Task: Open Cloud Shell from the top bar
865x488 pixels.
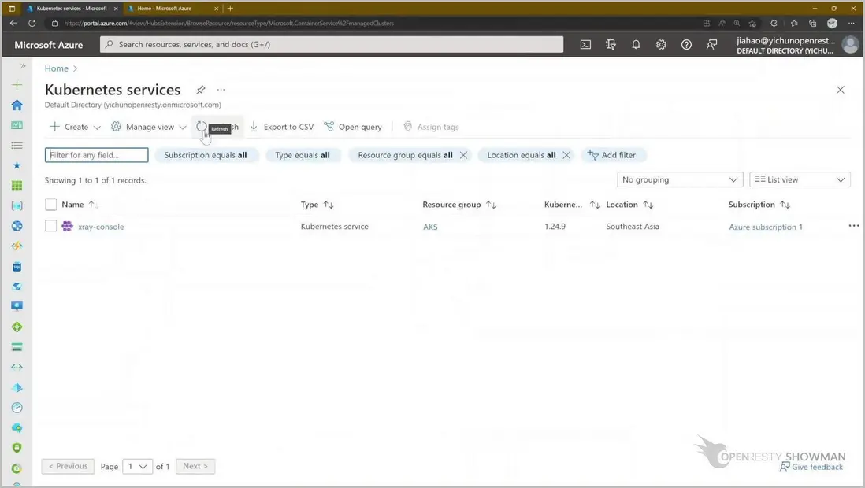Action: point(585,45)
